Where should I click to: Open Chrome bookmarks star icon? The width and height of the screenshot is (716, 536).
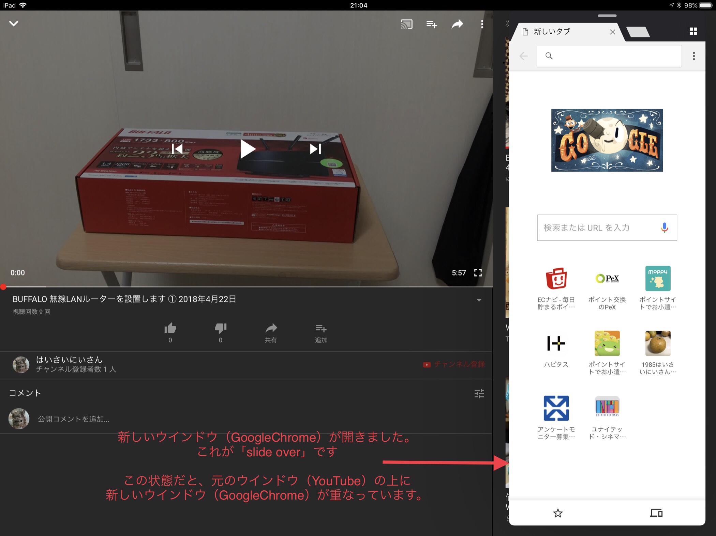click(x=558, y=513)
